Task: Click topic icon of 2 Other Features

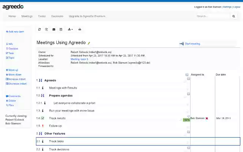Action: [41, 133]
